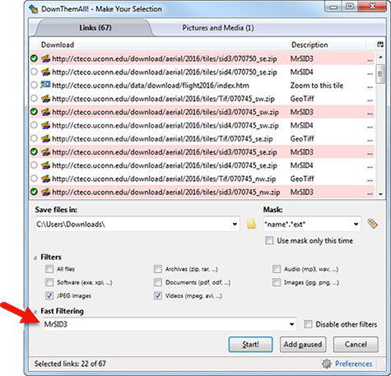Click ellipsis of Tif/070745_sw.zip GeoTiff row
Viewport: 391px width, 376px height.
370,100
